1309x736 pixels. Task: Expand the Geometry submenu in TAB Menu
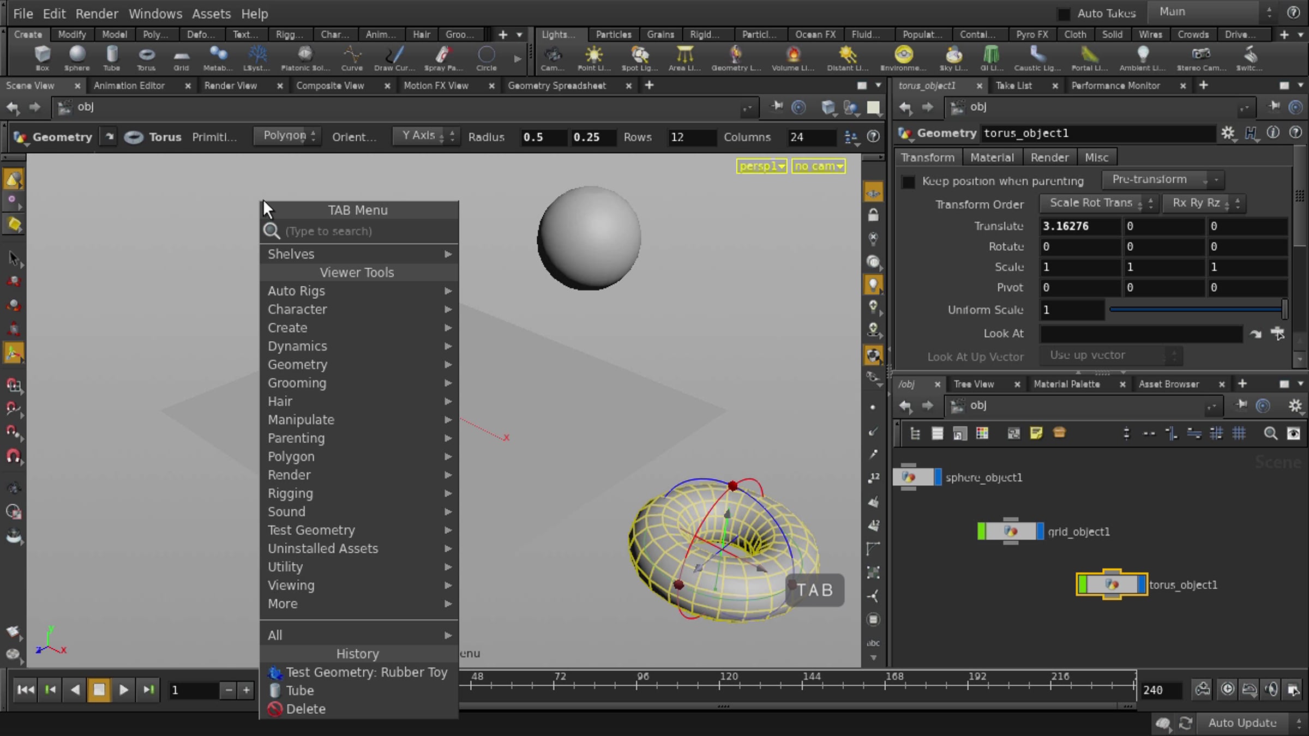pyautogui.click(x=359, y=364)
